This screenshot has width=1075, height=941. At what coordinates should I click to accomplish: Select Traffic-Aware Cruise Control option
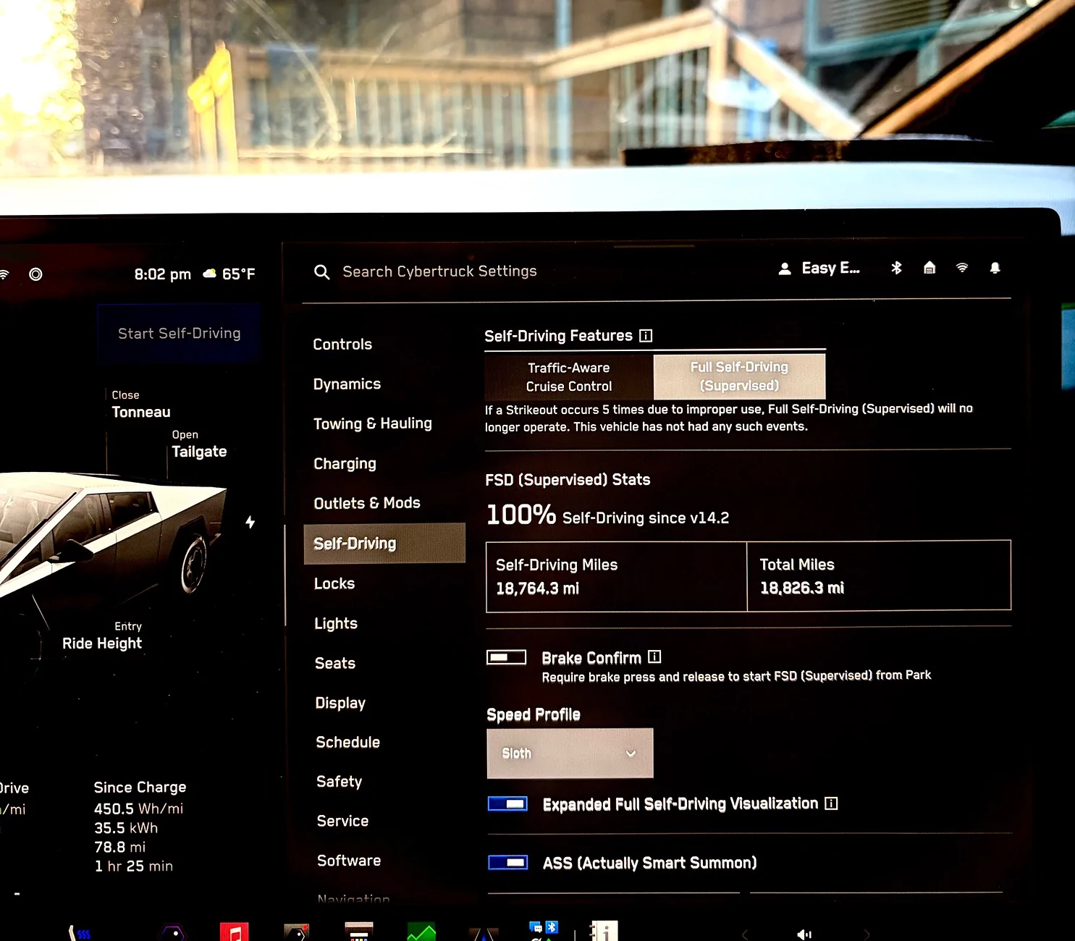pos(569,377)
